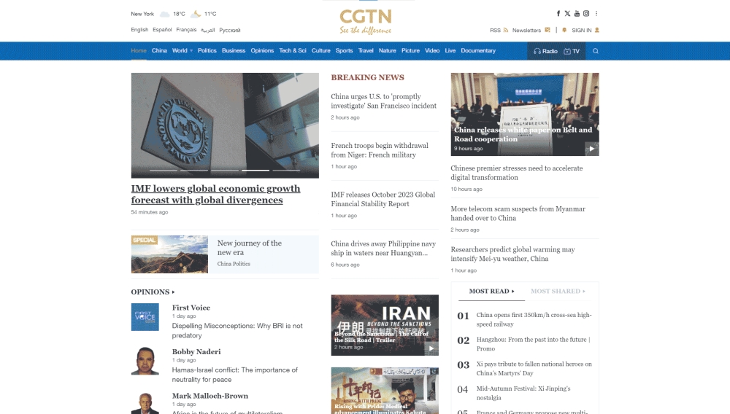Open most read item 01 cross-sea railway
The width and height of the screenshot is (730, 414).
tap(534, 320)
